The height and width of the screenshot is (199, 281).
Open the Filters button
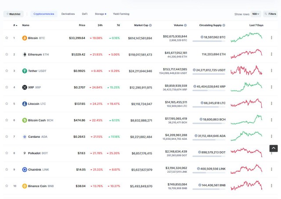click(270, 14)
